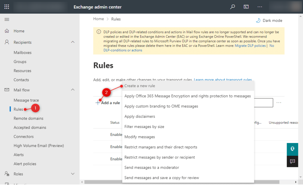Select Create a new rule

[x=140, y=86]
